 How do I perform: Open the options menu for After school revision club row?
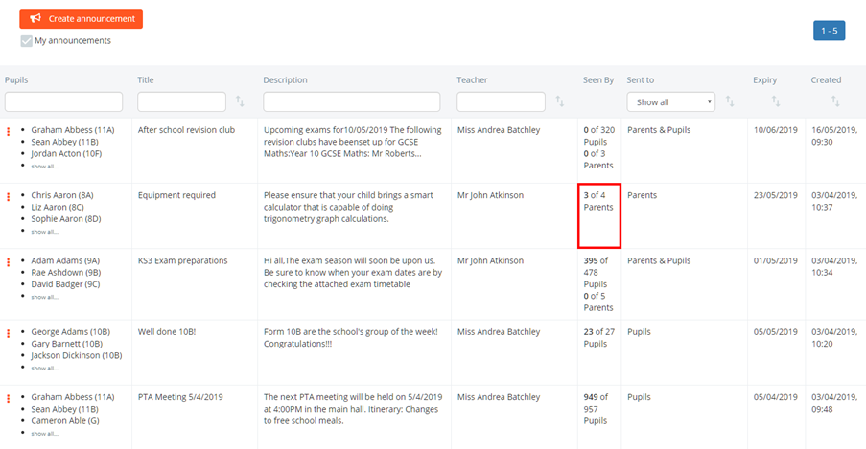(9, 132)
